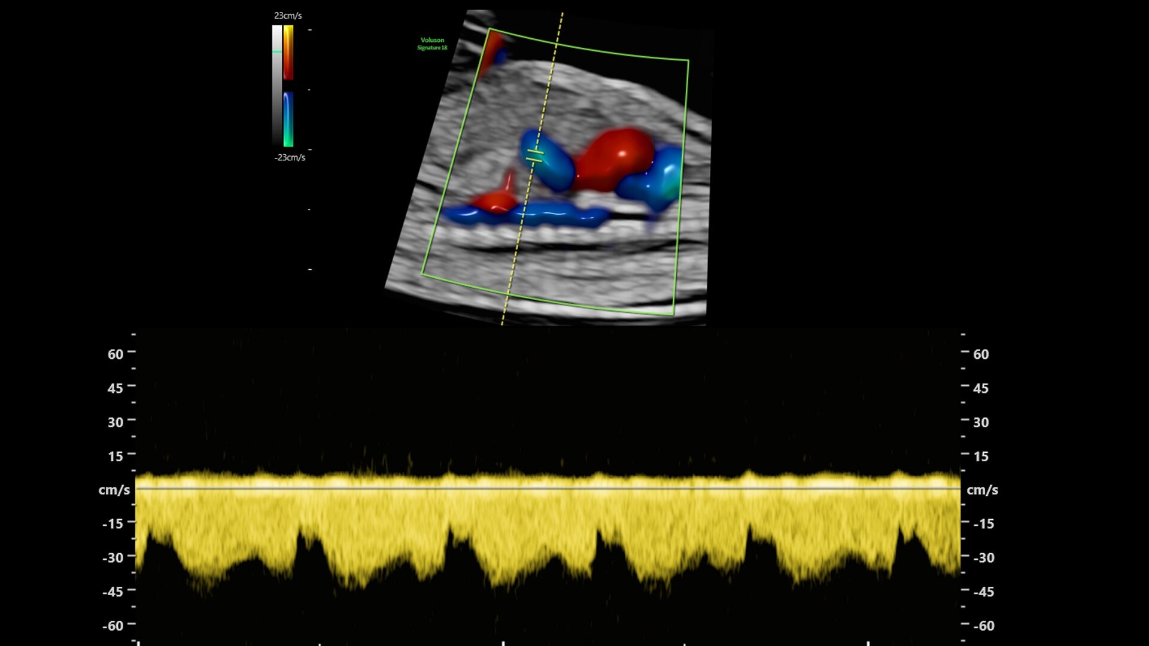Click the spectral Doppler baseline
The height and width of the screenshot is (646, 1149).
click(x=548, y=489)
